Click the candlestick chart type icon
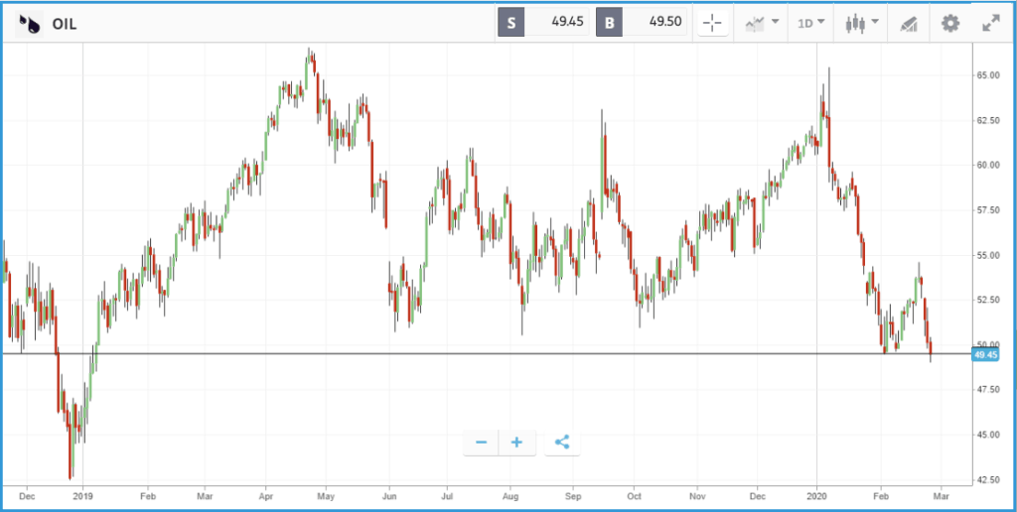The width and height of the screenshot is (1017, 512). tap(855, 24)
